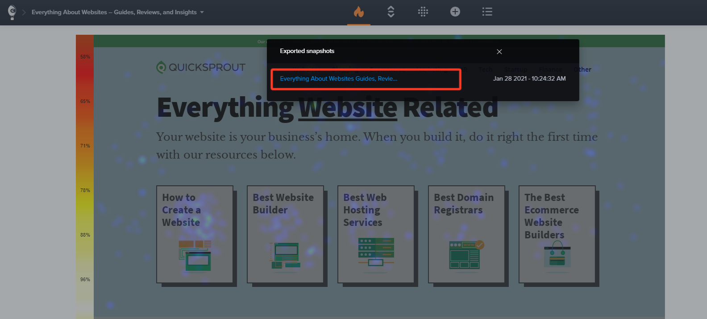
Task: Open the confetti dots grid view
Action: coord(423,12)
